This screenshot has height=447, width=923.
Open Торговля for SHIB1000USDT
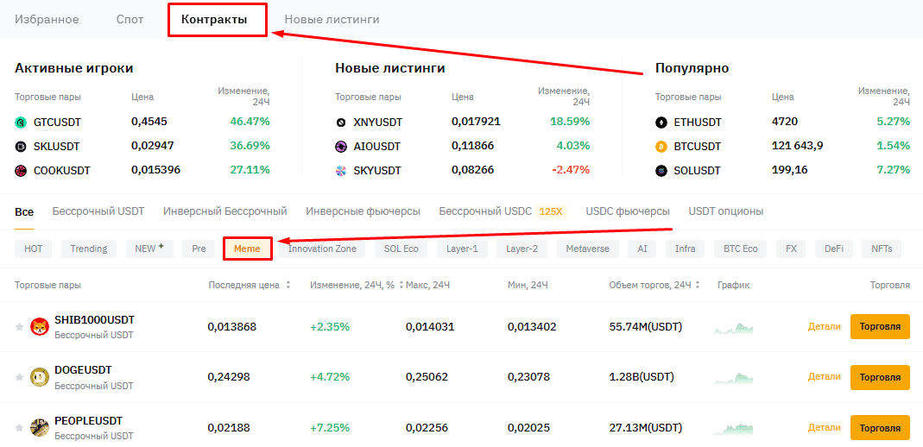click(x=880, y=326)
